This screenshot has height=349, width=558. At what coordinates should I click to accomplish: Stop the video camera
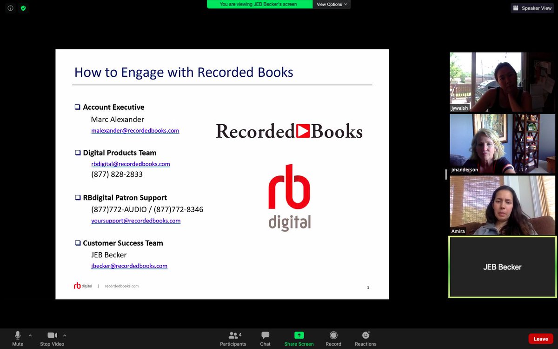tap(52, 338)
